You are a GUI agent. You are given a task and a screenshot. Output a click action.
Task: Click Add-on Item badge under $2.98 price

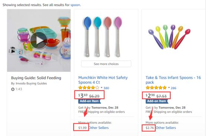[157, 101]
